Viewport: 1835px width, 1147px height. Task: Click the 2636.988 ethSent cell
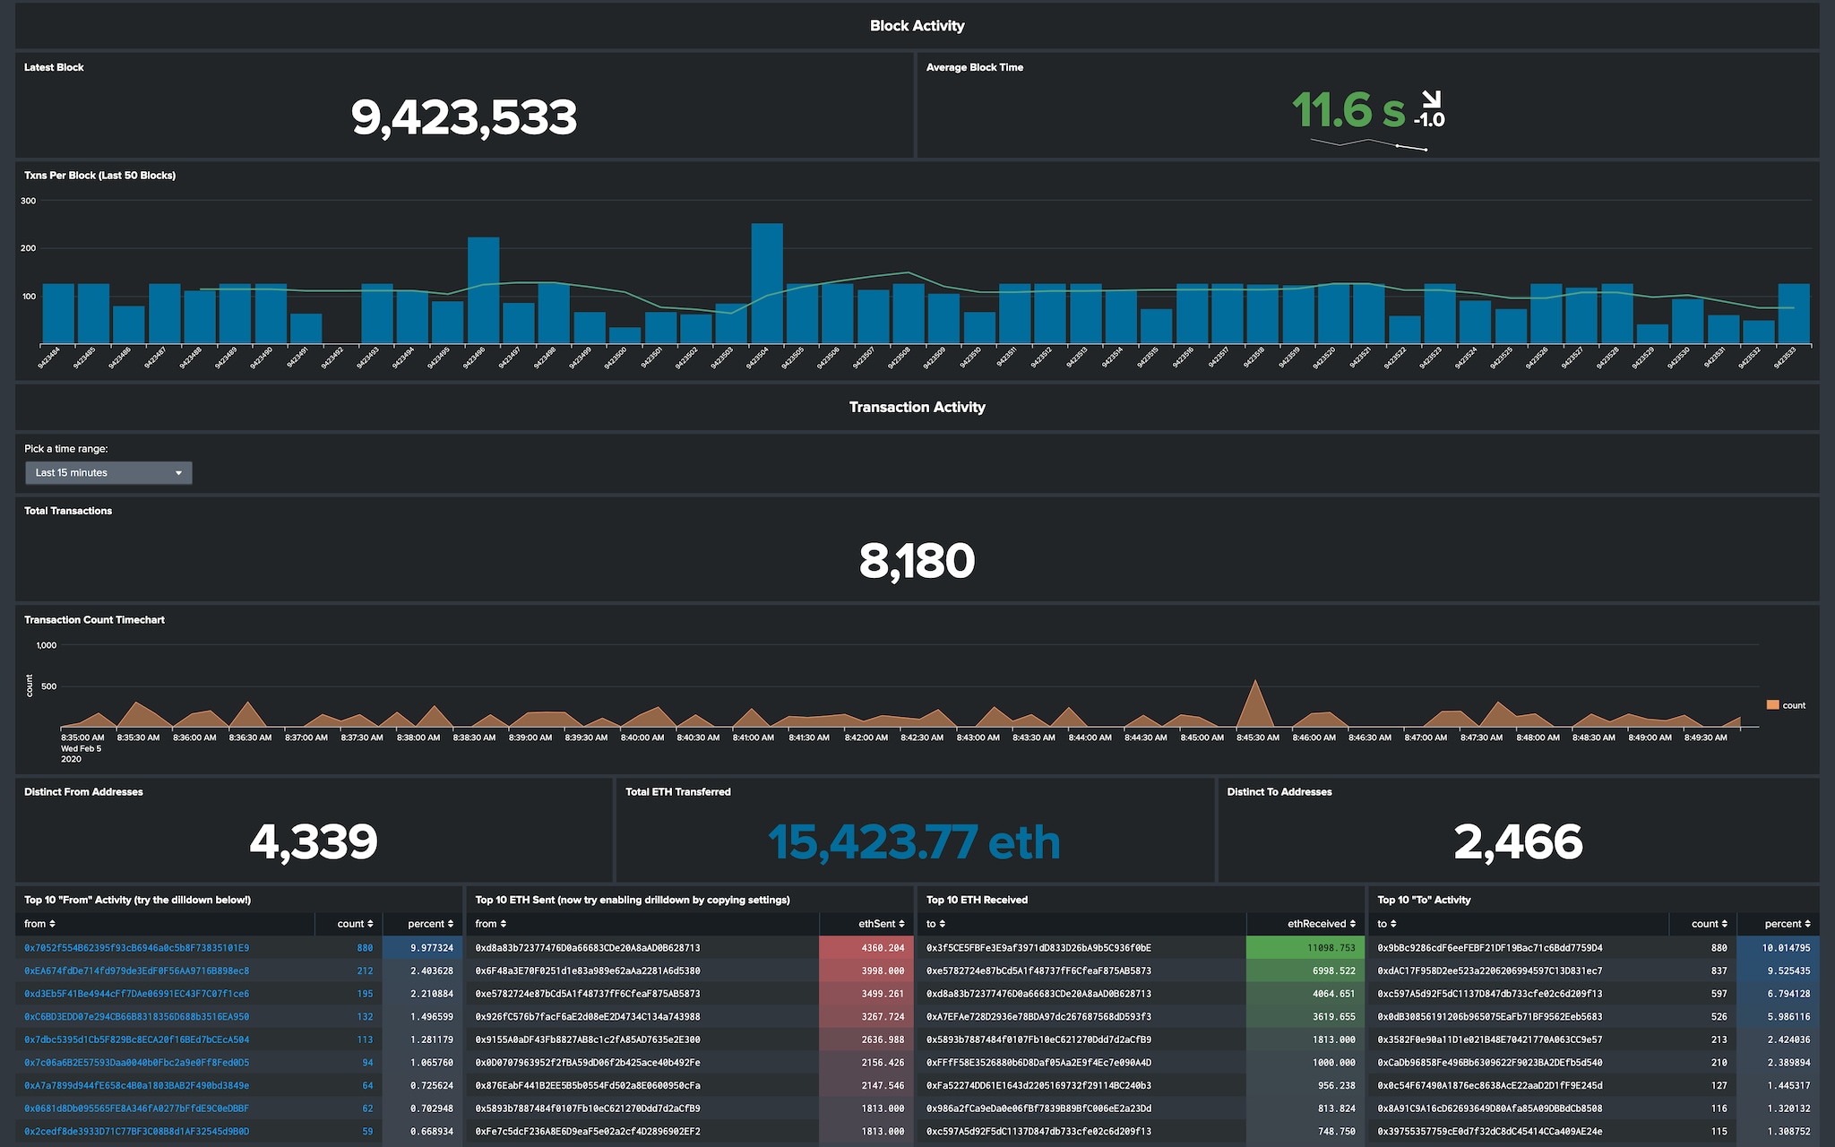coord(866,1040)
